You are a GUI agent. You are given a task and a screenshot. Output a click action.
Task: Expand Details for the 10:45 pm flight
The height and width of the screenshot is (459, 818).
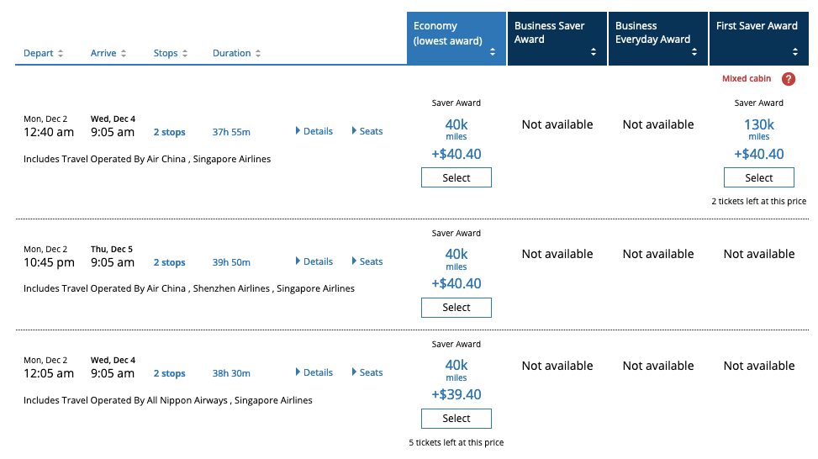tap(314, 261)
